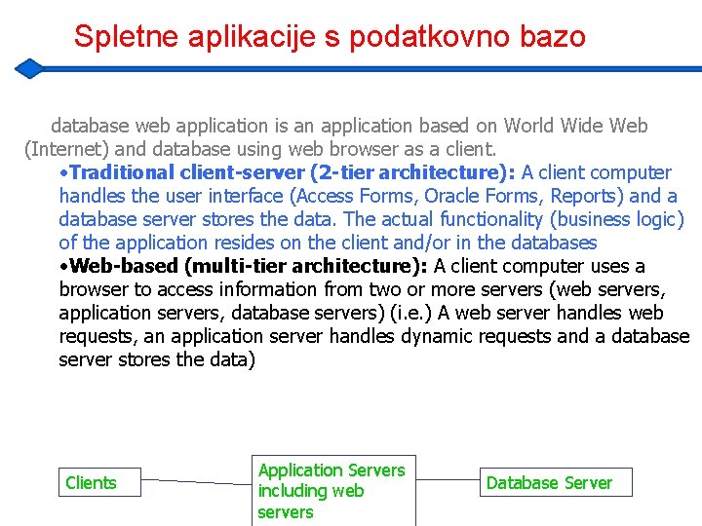Viewport: 702px width, 526px height.
Task: Click the line 'of the application resides on the client'
Action: 224,243
